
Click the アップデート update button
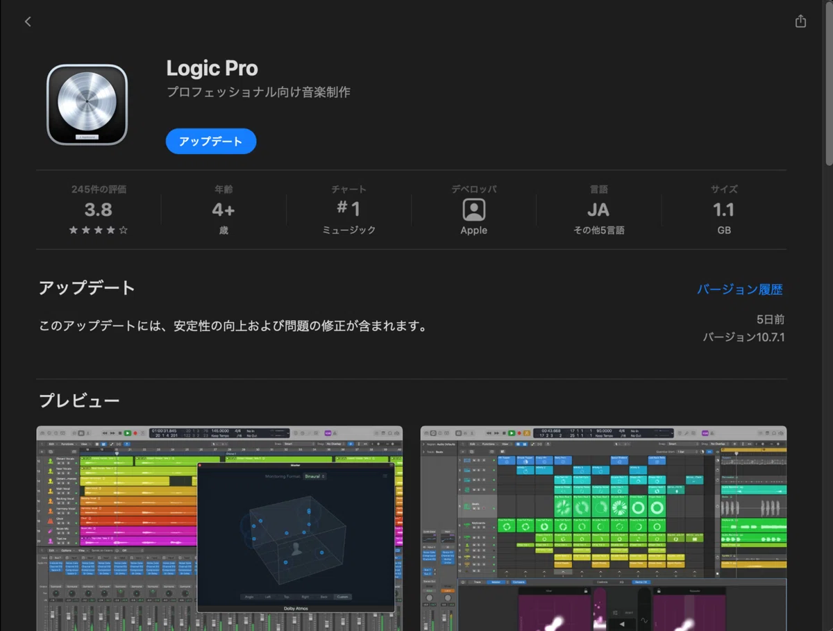[211, 142]
